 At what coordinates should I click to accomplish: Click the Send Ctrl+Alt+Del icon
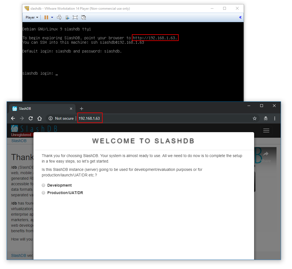[x=59, y=17]
